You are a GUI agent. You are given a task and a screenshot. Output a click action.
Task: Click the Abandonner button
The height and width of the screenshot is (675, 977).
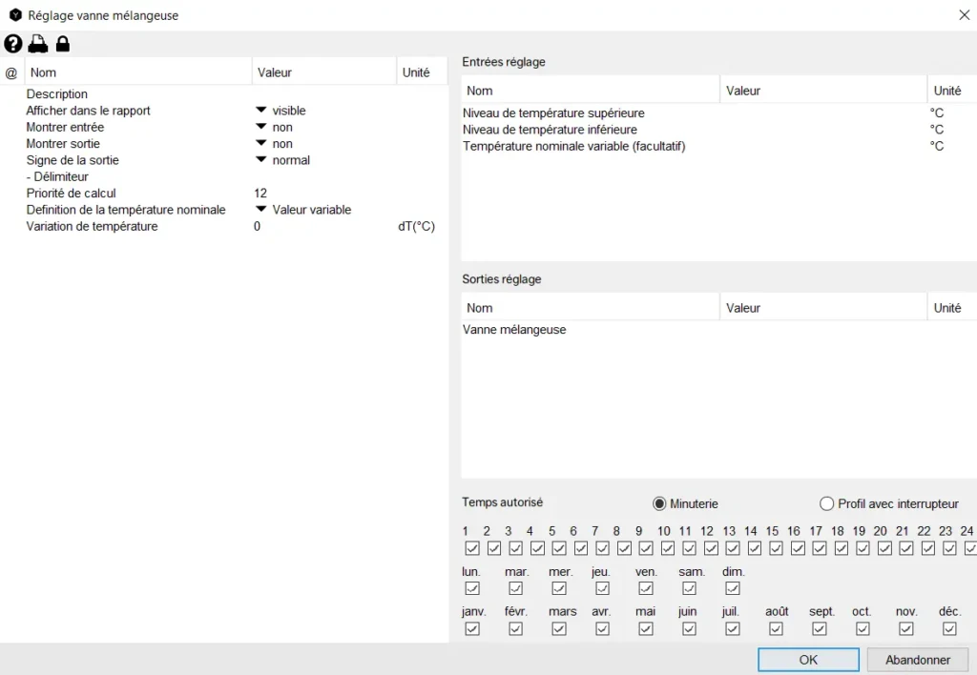pyautogui.click(x=918, y=660)
